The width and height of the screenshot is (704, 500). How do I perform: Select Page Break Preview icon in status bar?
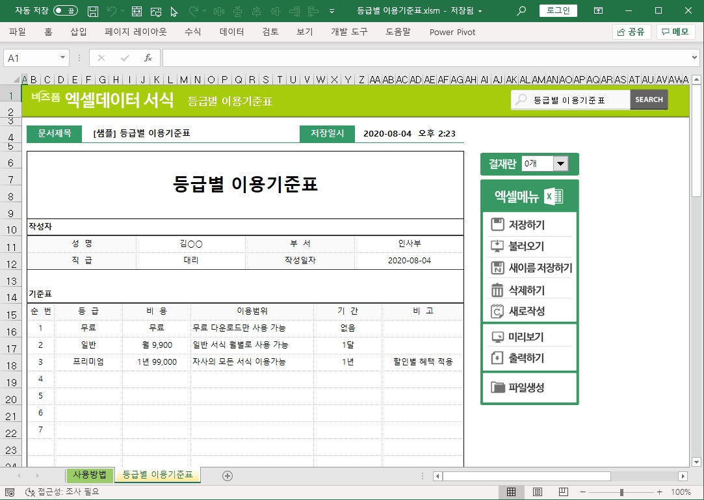pyautogui.click(x=564, y=492)
